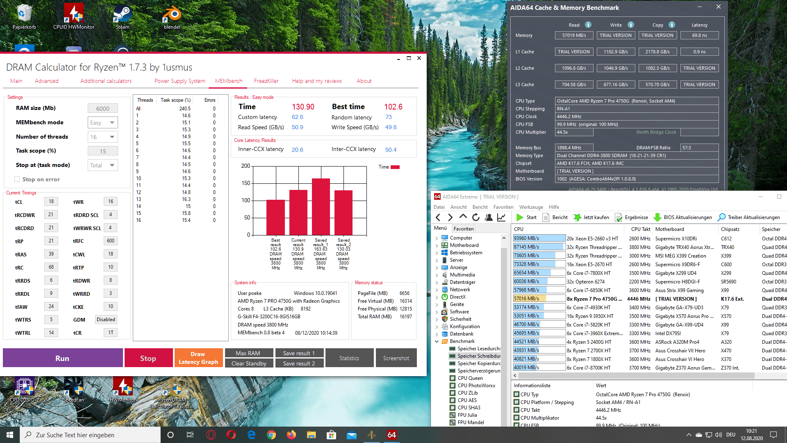Expand Netzwerk tree node
787x443 pixels.
pos(437,290)
